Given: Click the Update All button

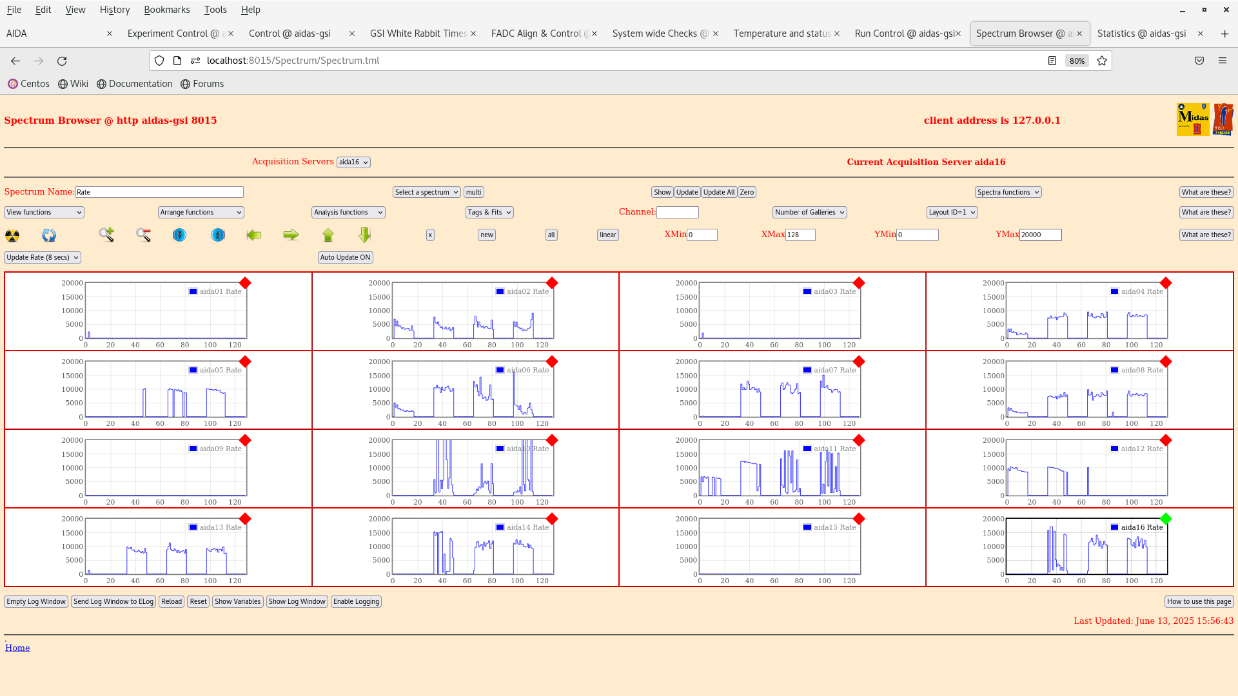Looking at the screenshot, I should pos(718,192).
